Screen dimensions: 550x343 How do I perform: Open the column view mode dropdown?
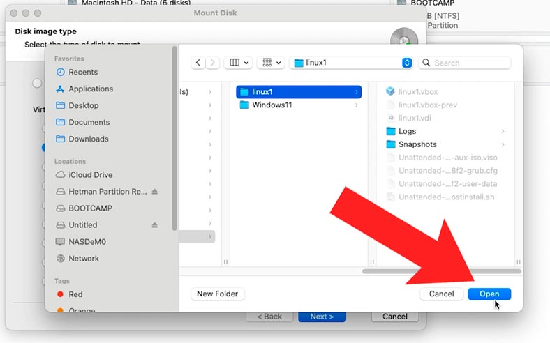(239, 63)
